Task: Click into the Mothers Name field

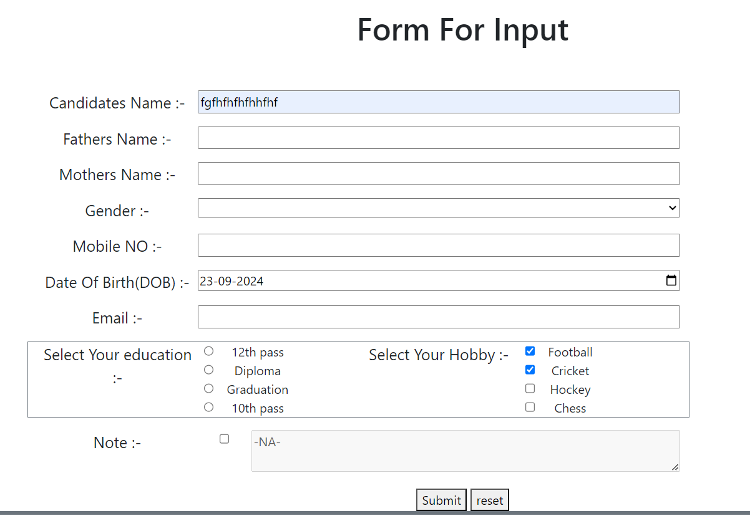Action: pyautogui.click(x=438, y=174)
